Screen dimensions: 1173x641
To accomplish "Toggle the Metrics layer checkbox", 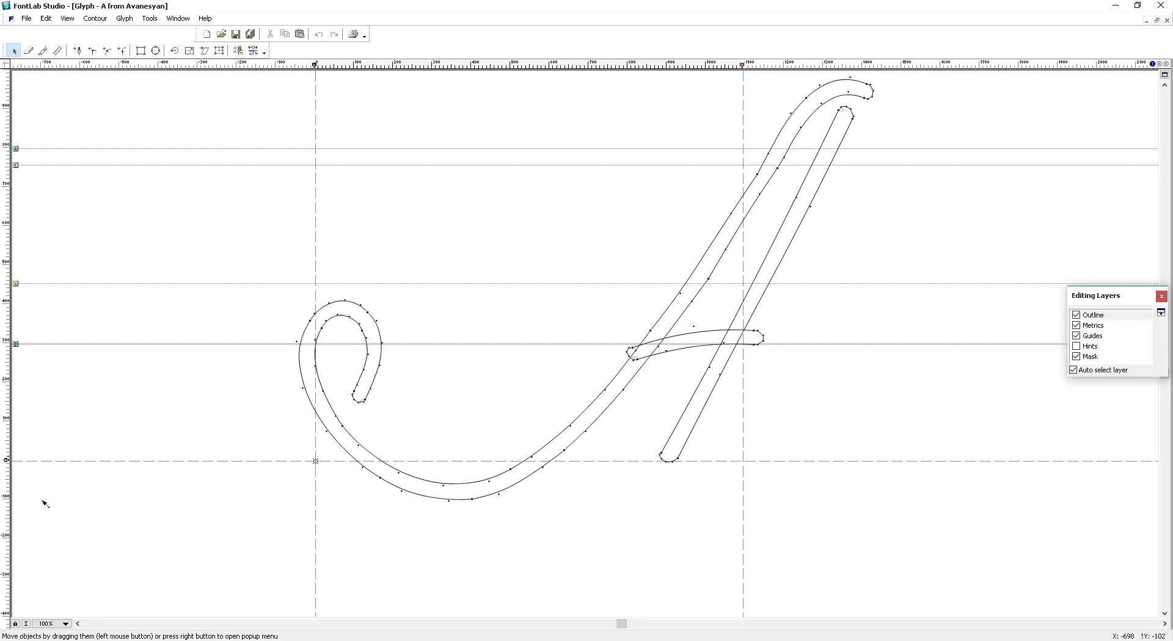I will click(1076, 325).
